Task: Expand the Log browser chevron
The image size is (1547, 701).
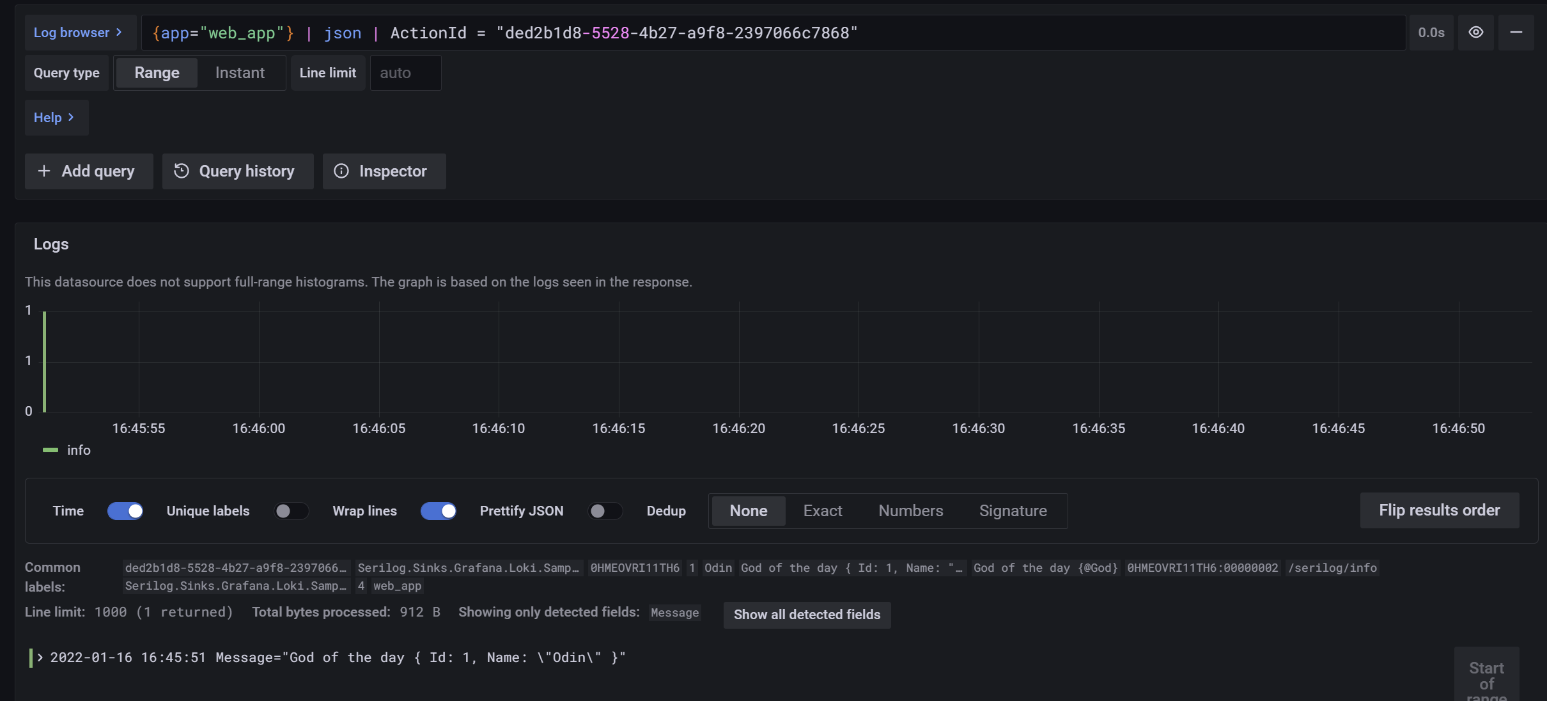Action: (119, 33)
